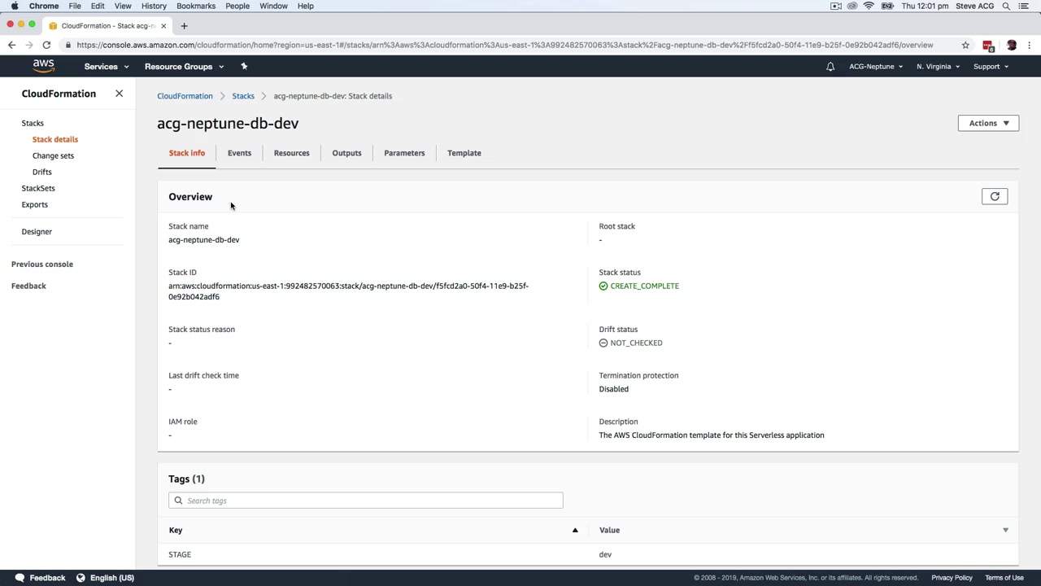Expand the Resource Groups dropdown
This screenshot has height=586, width=1041.
[x=184, y=67]
